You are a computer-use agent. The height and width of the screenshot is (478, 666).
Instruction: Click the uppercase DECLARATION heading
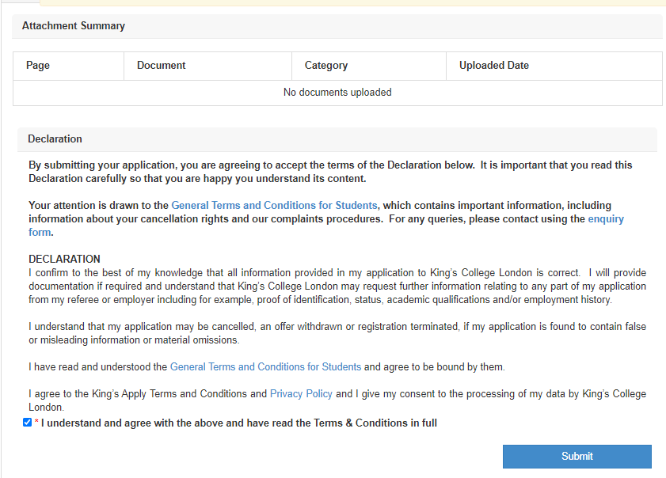tap(65, 260)
